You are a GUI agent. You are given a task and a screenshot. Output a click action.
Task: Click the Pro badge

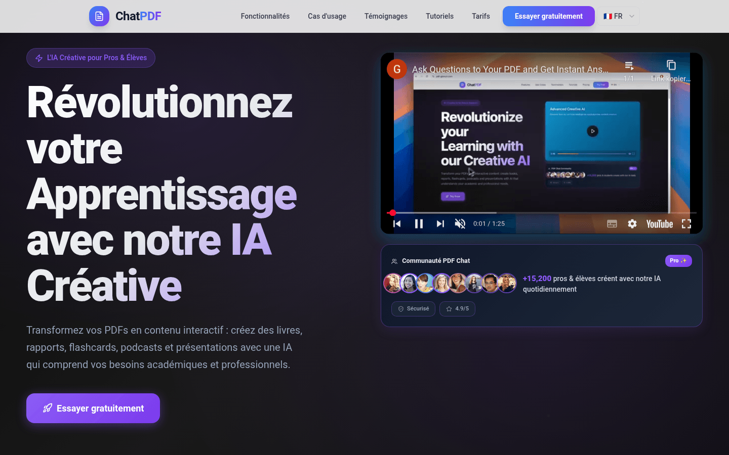[x=678, y=261]
